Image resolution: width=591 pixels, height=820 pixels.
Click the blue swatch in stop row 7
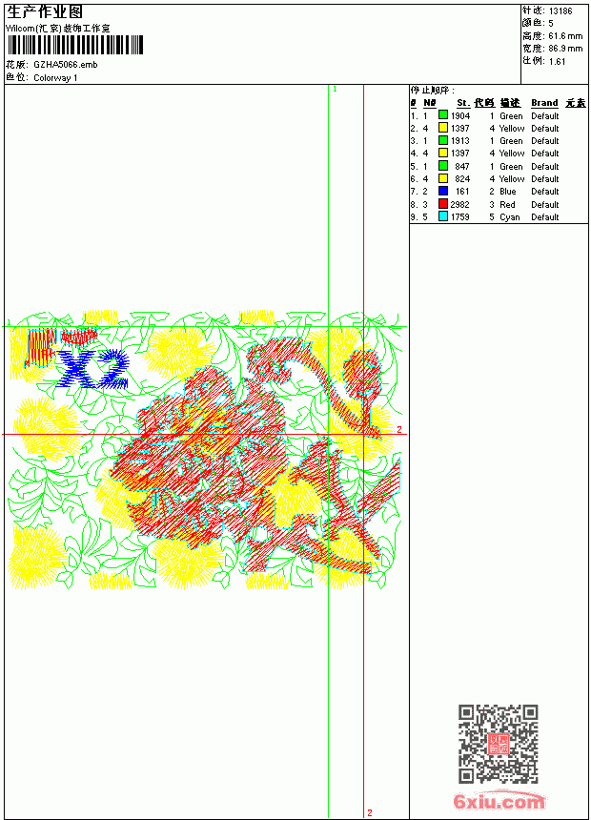(443, 191)
